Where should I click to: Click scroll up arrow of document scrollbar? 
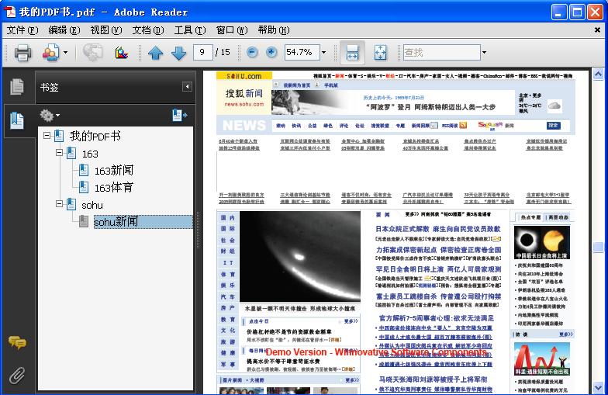[x=598, y=74]
